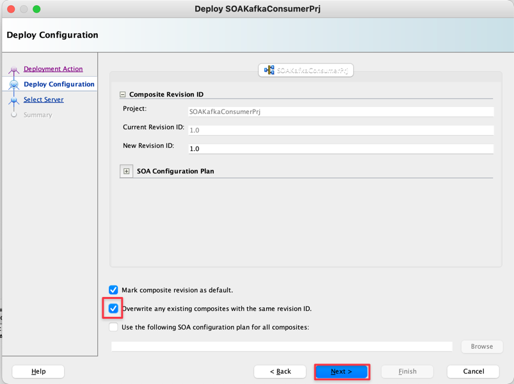The height and width of the screenshot is (384, 514).
Task: Click the configuration plan path field
Action: pos(282,346)
